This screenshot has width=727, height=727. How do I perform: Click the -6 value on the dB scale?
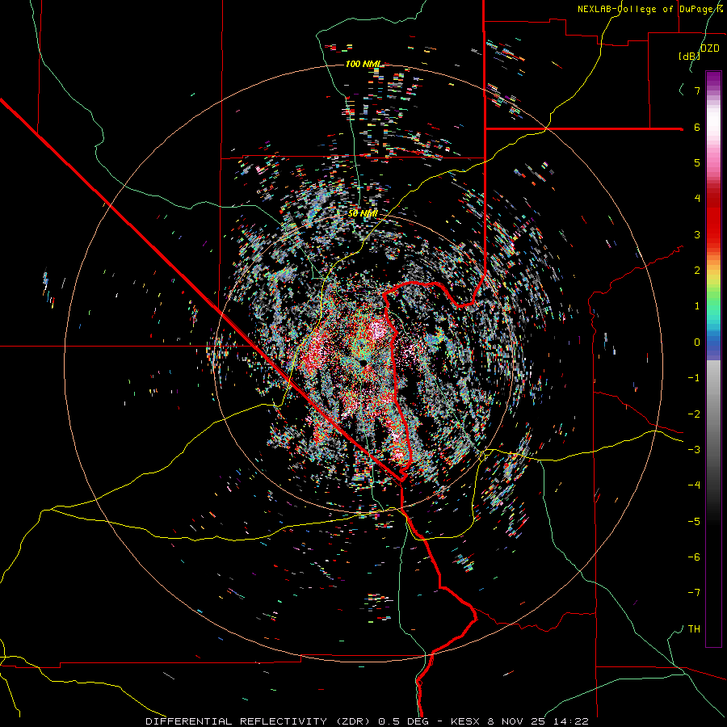coord(694,557)
